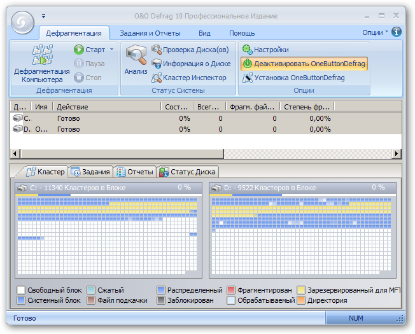
Task: Click the horizontal scrollbar thumb
Action: pyautogui.click(x=122, y=154)
